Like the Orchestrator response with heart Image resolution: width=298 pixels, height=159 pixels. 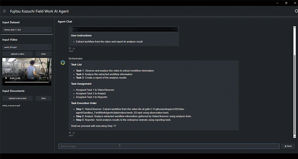(74, 133)
